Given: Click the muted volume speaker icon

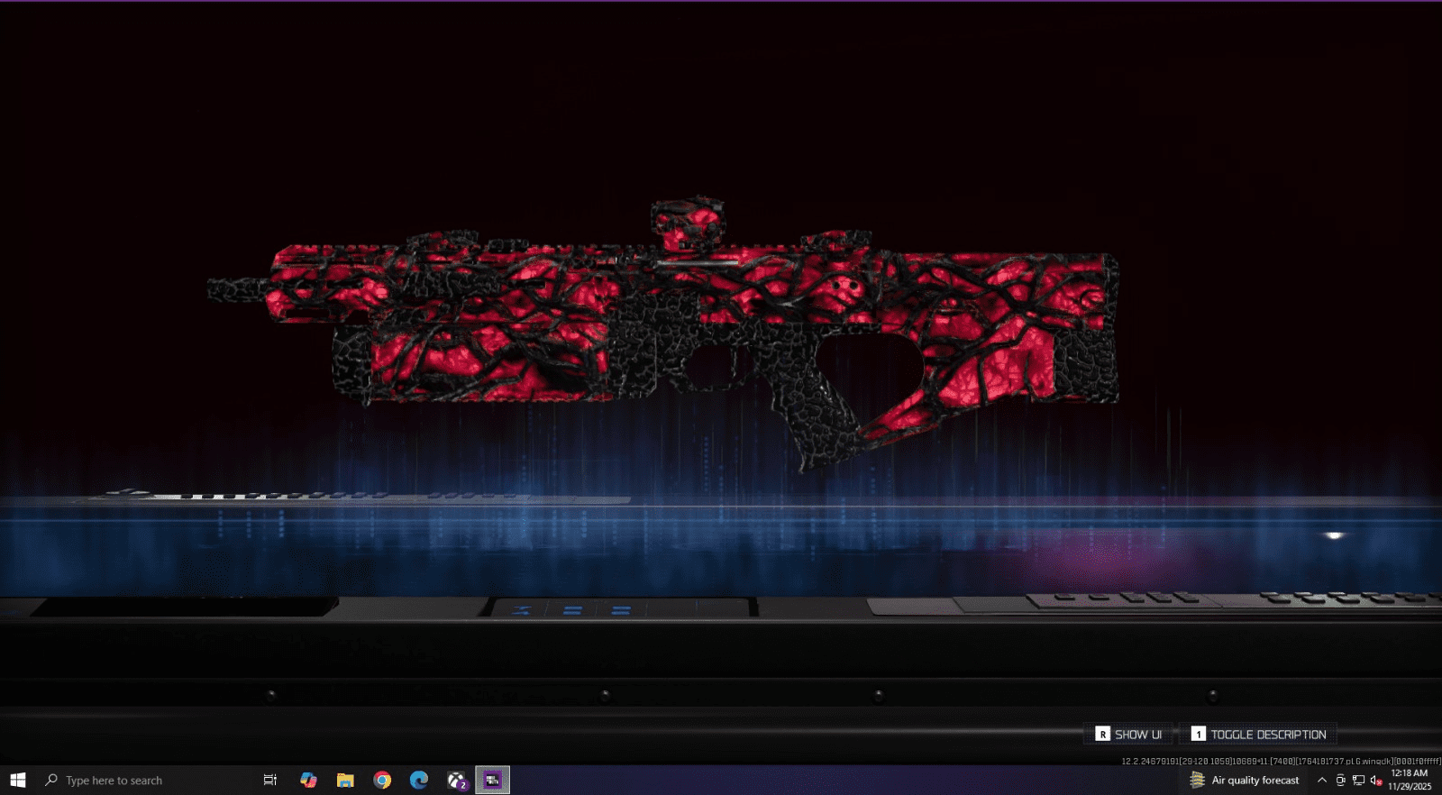Looking at the screenshot, I should pyautogui.click(x=1375, y=780).
